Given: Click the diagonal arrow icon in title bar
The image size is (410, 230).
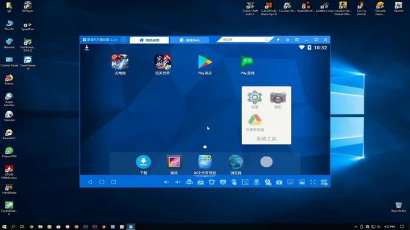Looking at the screenshot, I should [288, 40].
